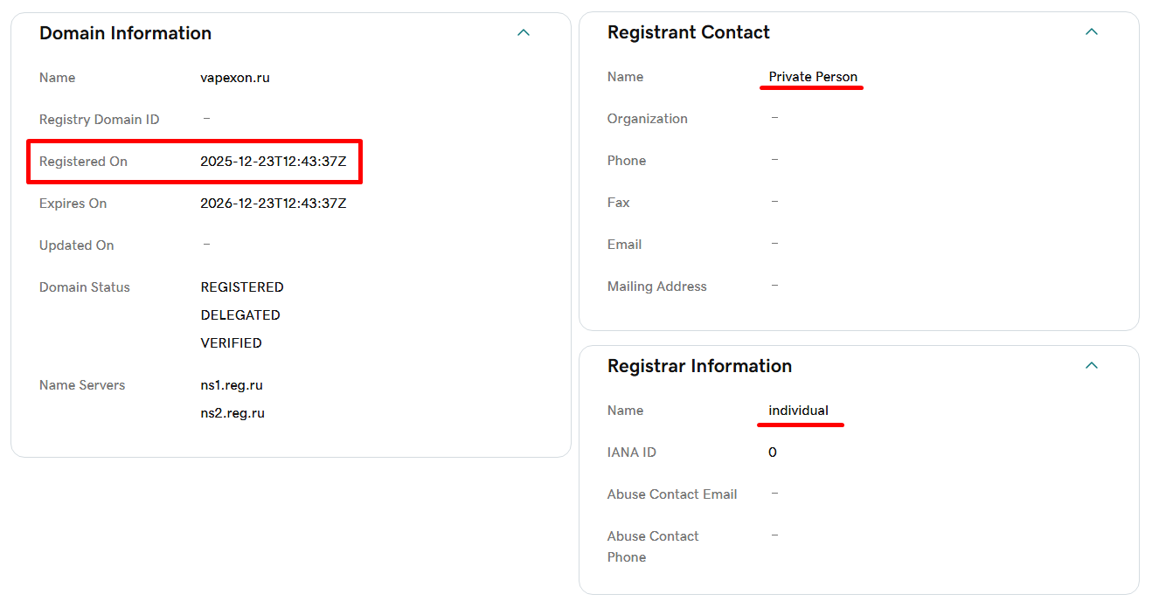Click the Domain Information heading
This screenshot has width=1152, height=601.
pos(126,33)
